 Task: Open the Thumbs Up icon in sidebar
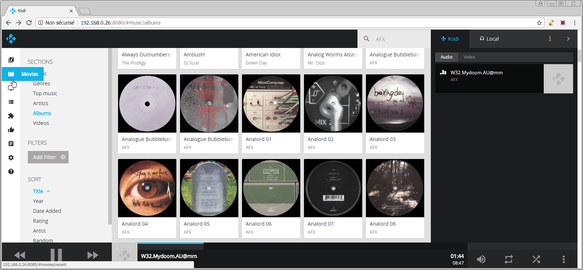tap(11, 130)
